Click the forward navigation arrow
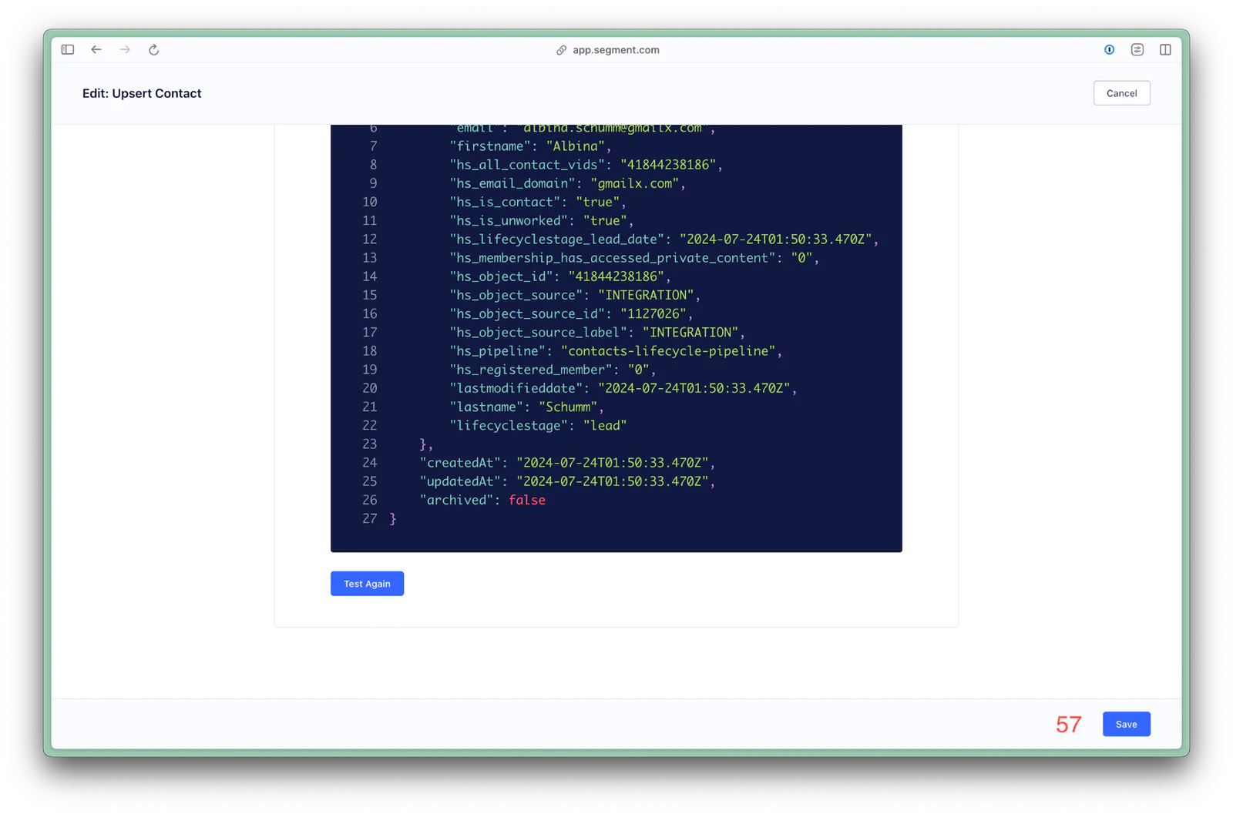Image resolution: width=1233 pixels, height=814 pixels. (125, 49)
